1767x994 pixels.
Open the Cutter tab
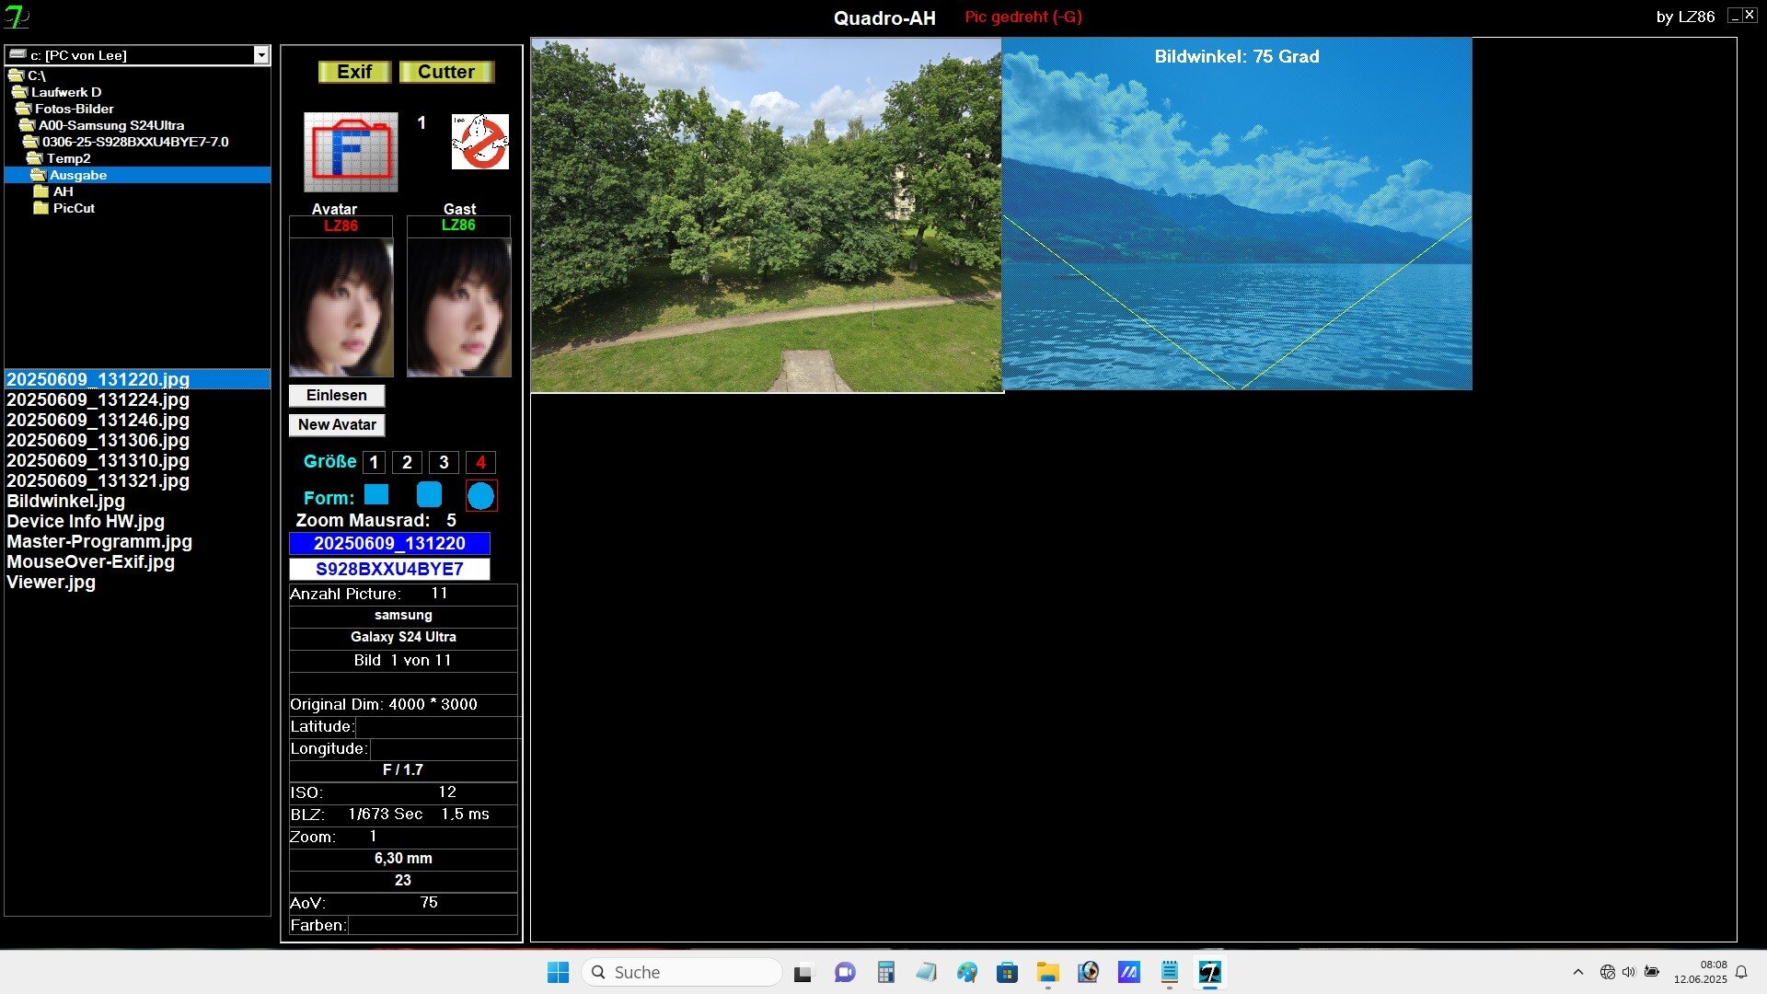(x=446, y=72)
